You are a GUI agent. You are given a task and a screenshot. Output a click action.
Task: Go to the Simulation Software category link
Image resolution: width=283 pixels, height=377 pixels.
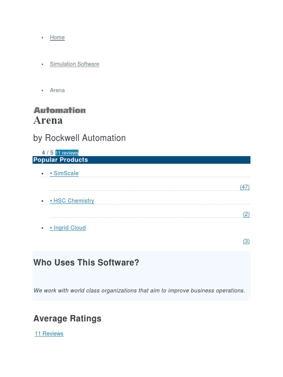pyautogui.click(x=74, y=64)
